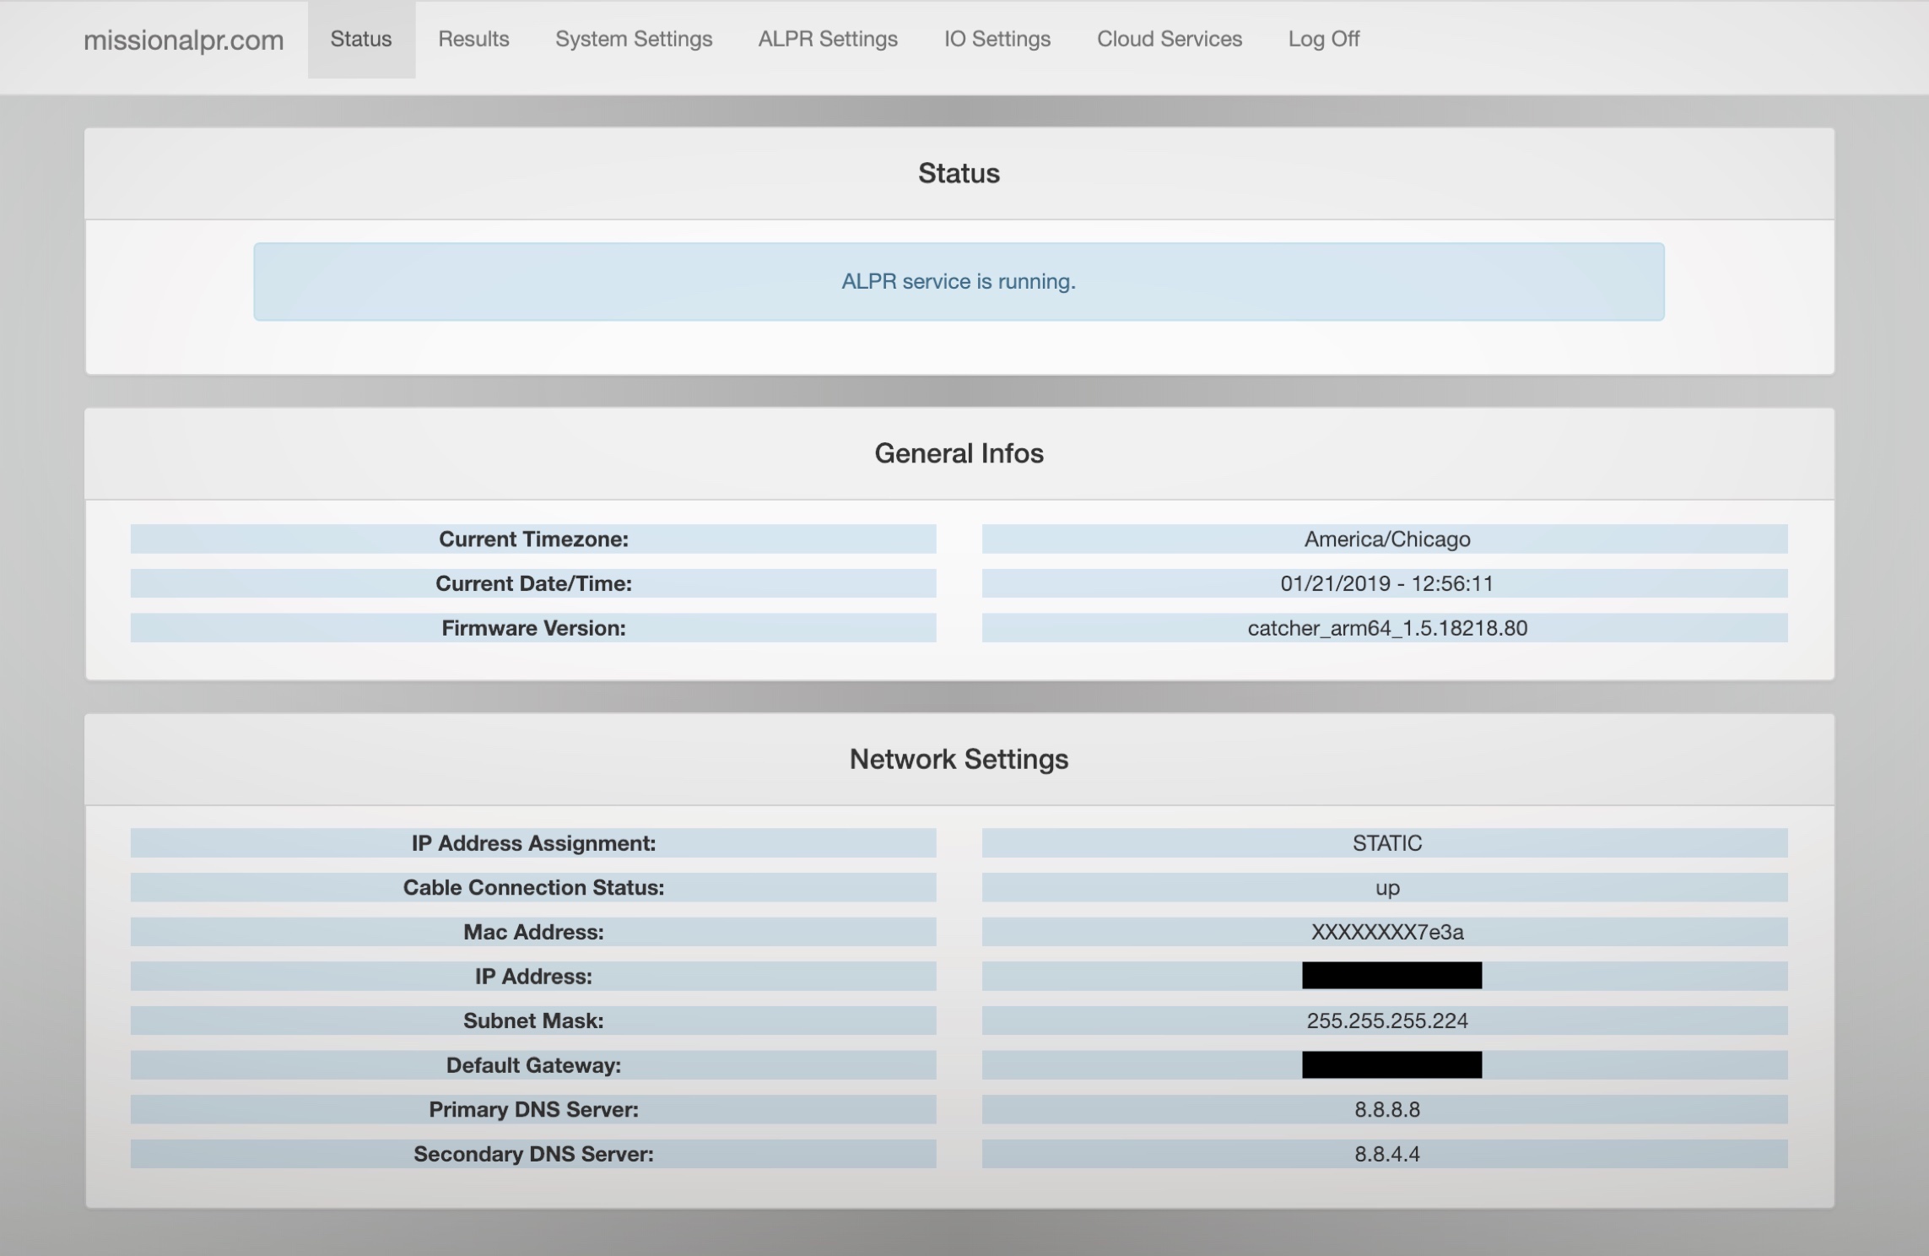This screenshot has height=1256, width=1929.
Task: Go to the Results page
Action: click(x=473, y=39)
